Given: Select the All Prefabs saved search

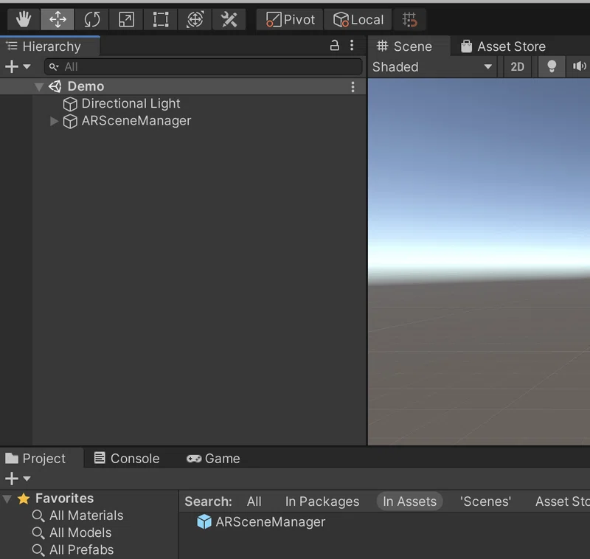Looking at the screenshot, I should point(81,550).
